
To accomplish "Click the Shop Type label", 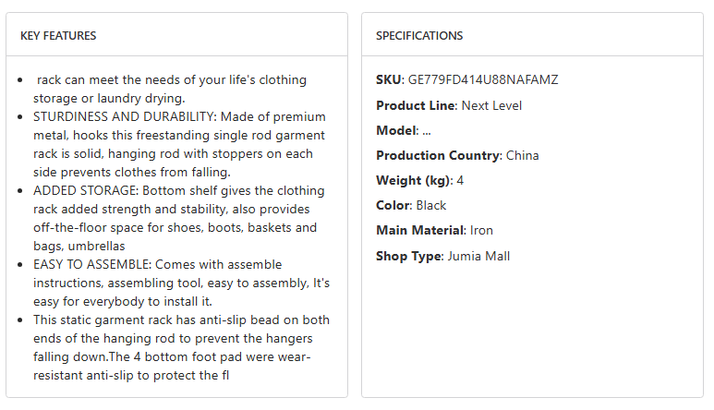I will point(408,256).
